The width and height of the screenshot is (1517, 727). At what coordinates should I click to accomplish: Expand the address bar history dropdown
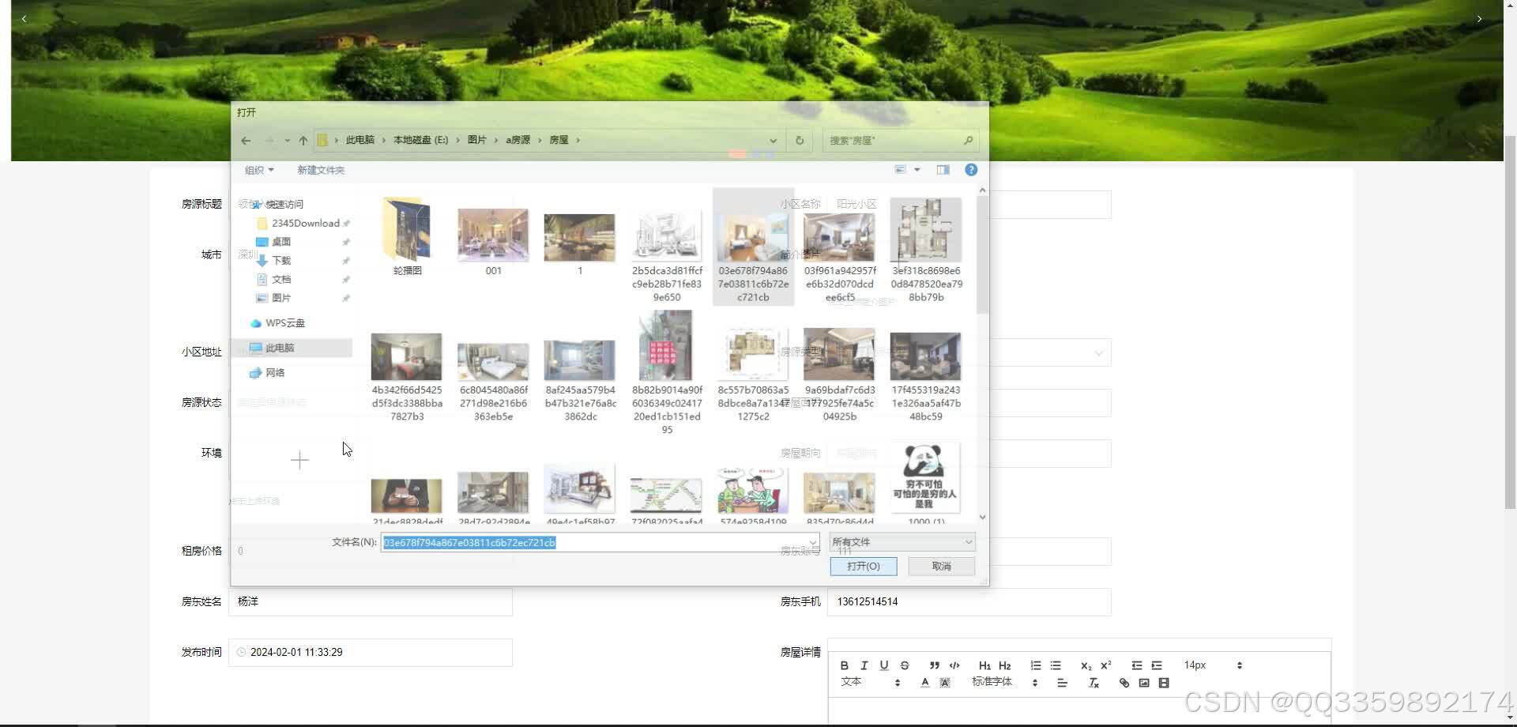coord(773,141)
